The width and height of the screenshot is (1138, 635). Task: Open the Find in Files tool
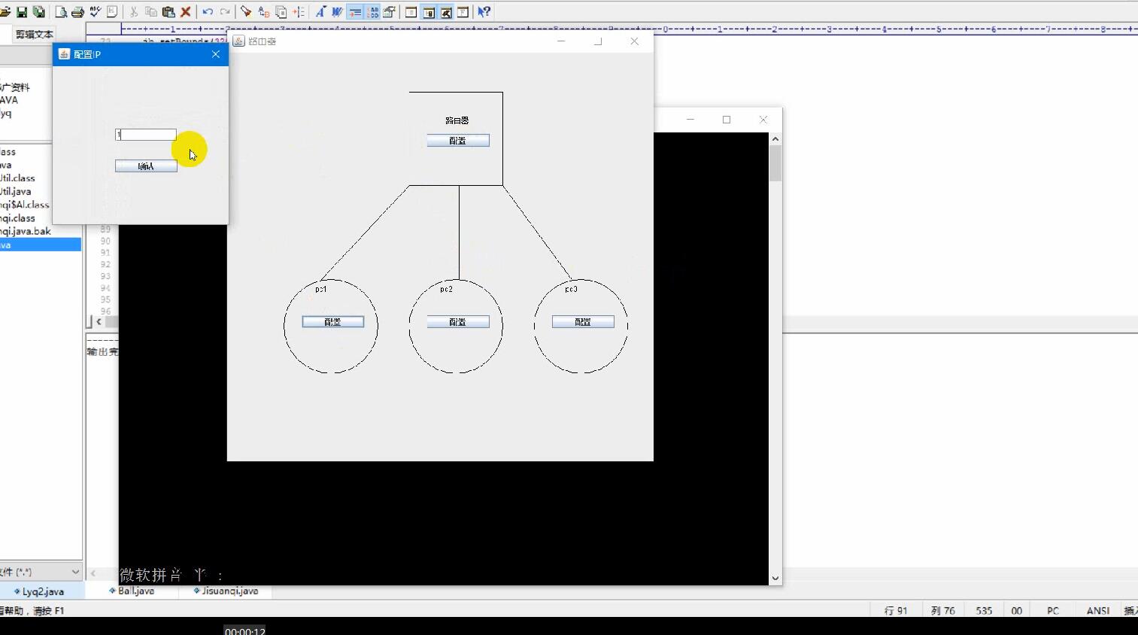pyautogui.click(x=281, y=12)
